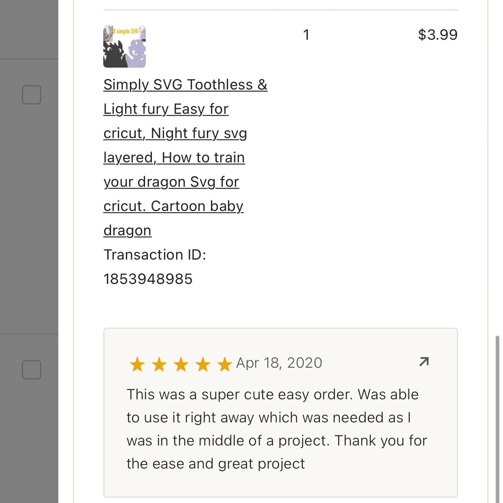The image size is (503, 503).
Task: Tick the lower checkbox in the left panel
Action: tap(31, 370)
